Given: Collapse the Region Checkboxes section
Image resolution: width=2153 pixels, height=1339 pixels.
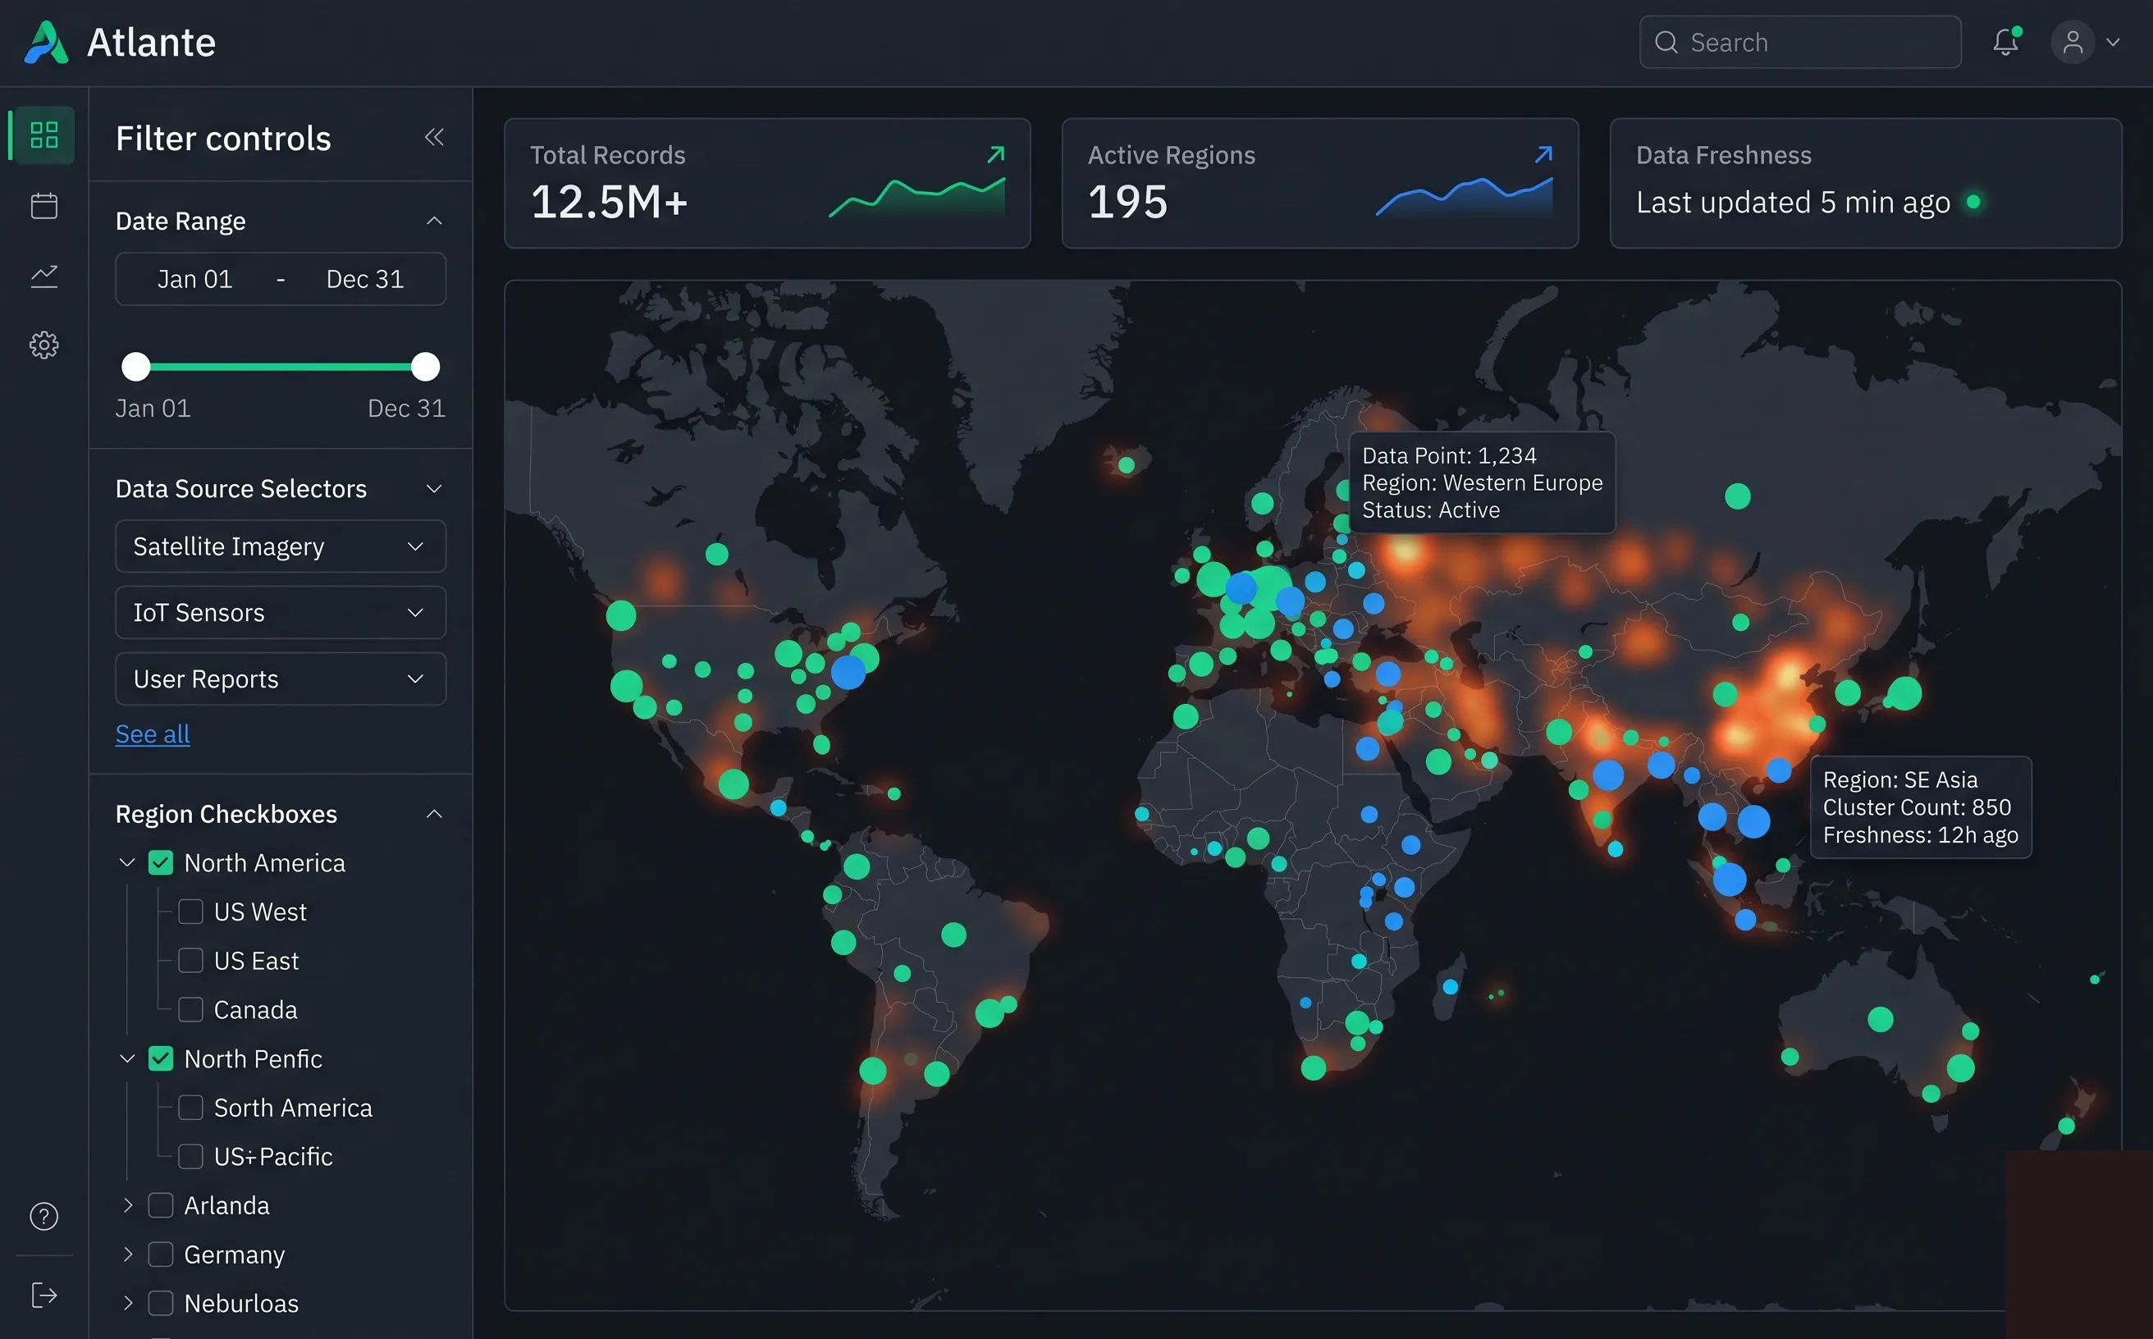Looking at the screenshot, I should (x=434, y=814).
